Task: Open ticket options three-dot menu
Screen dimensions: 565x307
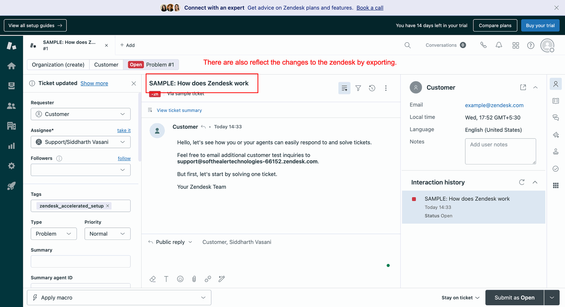Action: (x=386, y=88)
